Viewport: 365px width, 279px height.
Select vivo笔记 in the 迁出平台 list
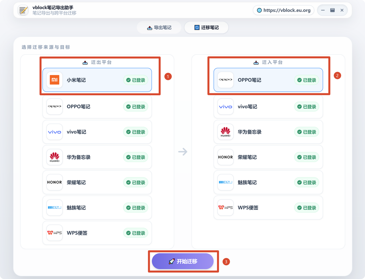[97, 132]
